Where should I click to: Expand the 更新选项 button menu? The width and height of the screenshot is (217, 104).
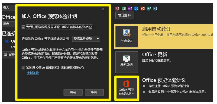(x=127, y=62)
